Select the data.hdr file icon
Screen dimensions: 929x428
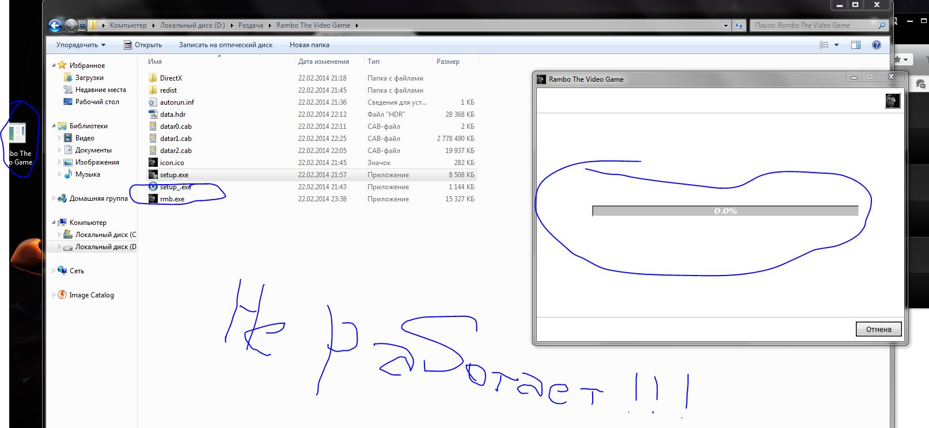click(x=153, y=114)
